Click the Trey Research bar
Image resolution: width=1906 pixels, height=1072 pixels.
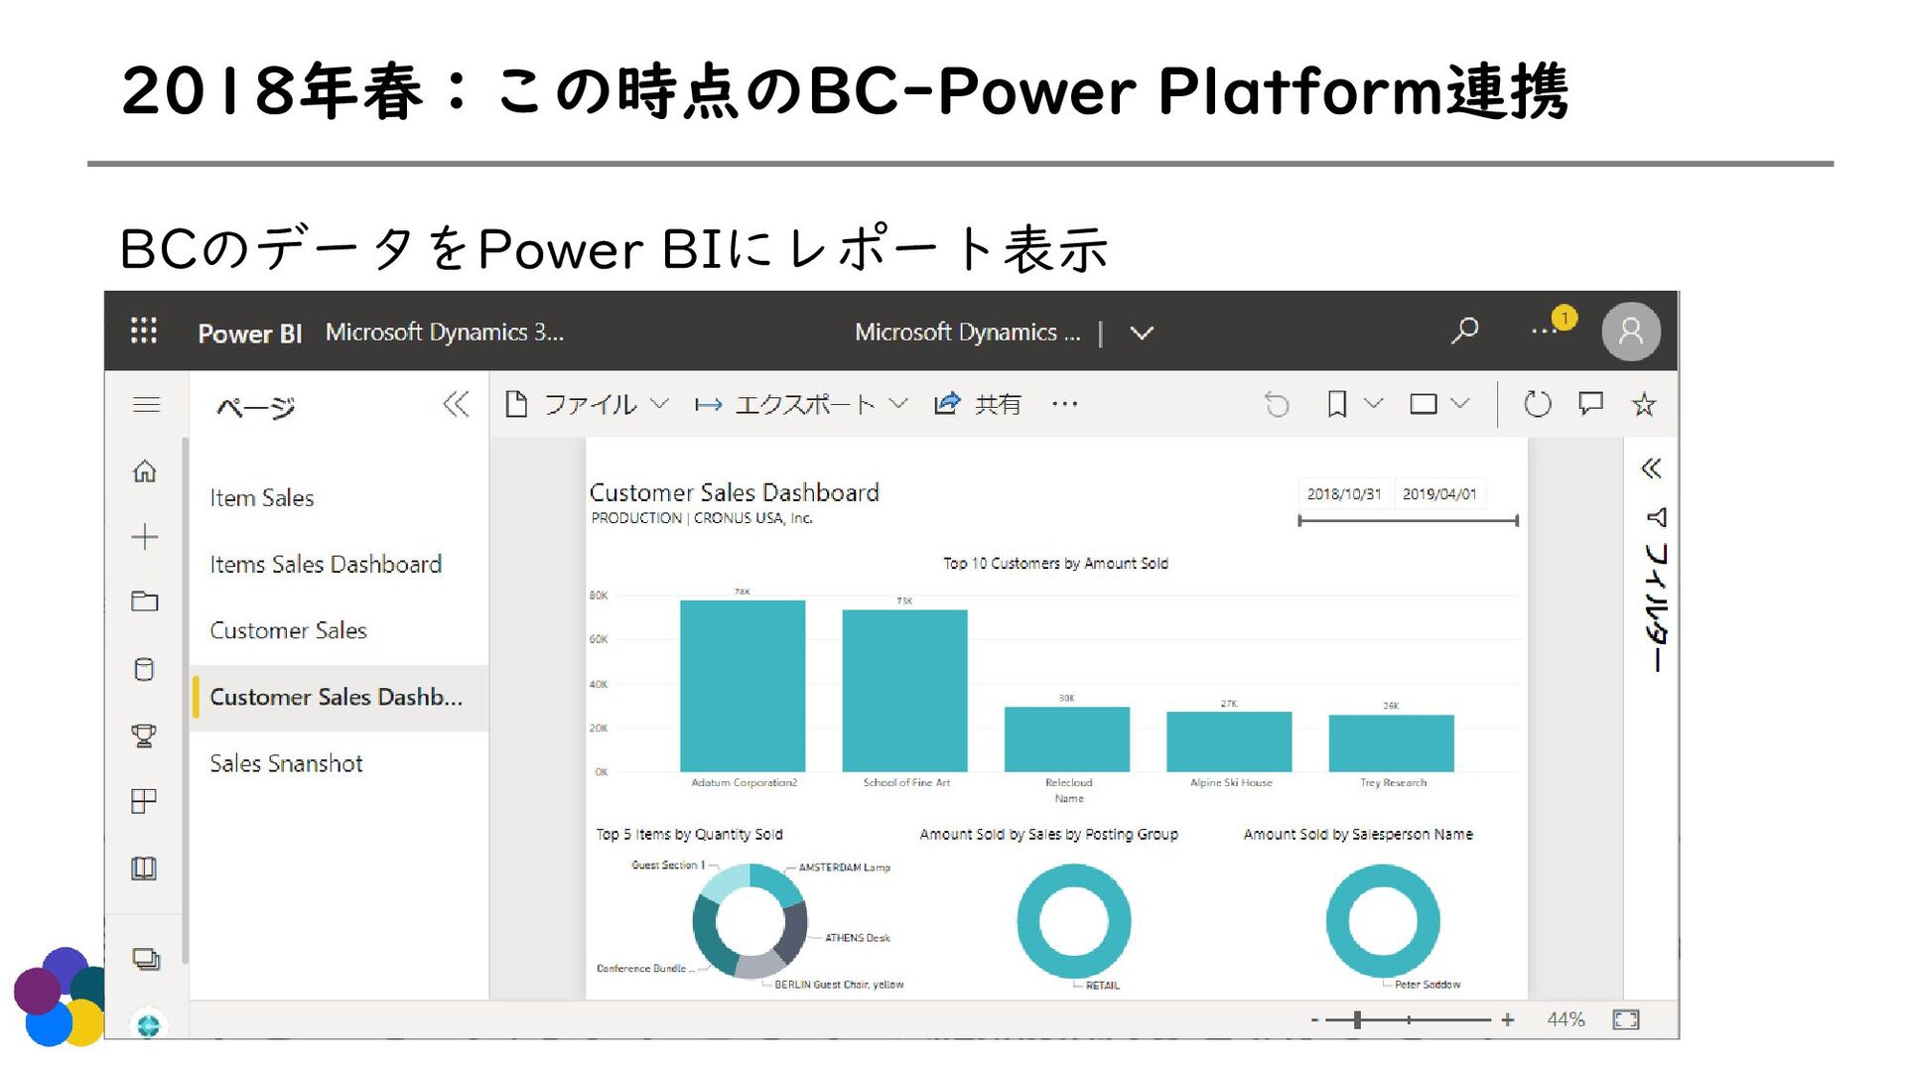[x=1391, y=743]
